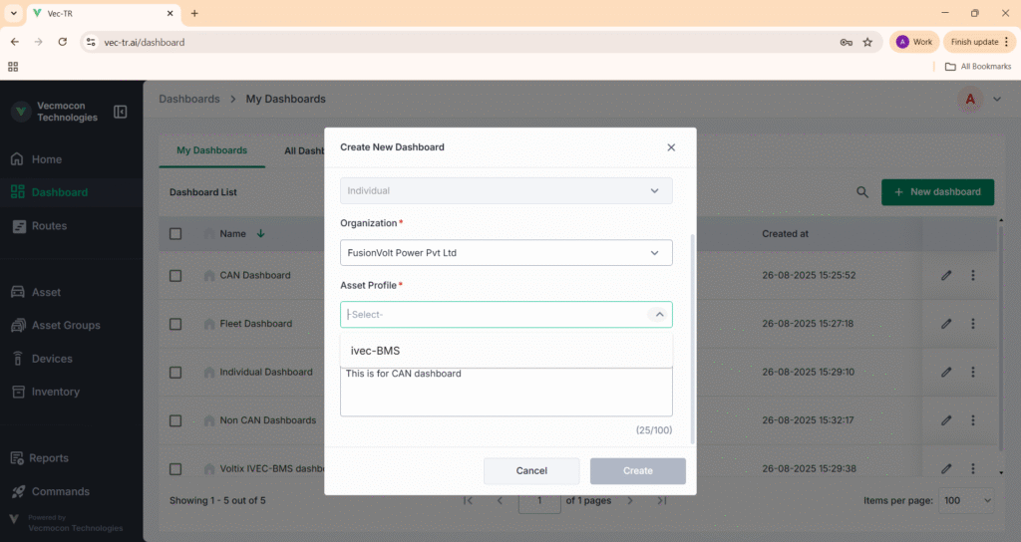Open the three-dot menu for Fleet Dashboard

(973, 324)
